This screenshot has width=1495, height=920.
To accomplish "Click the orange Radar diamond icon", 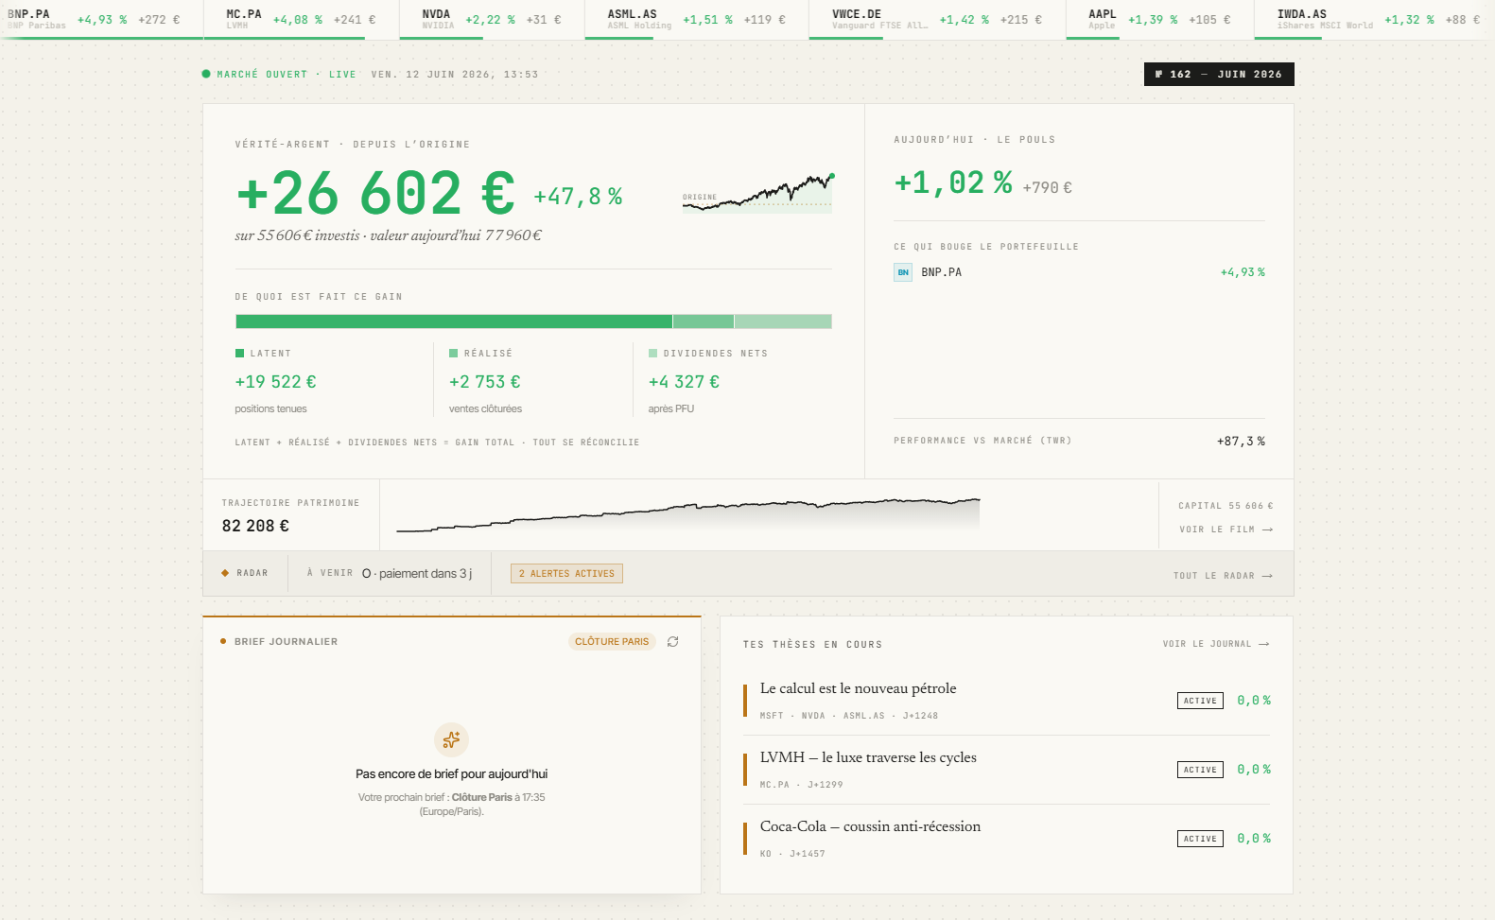I will [225, 573].
